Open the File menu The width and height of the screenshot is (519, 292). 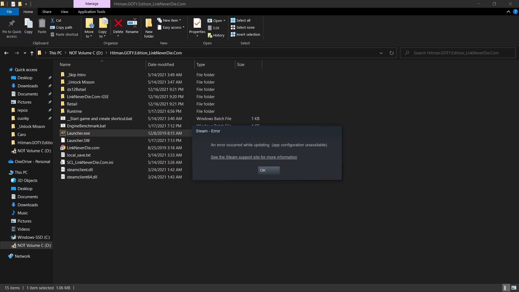(9, 12)
